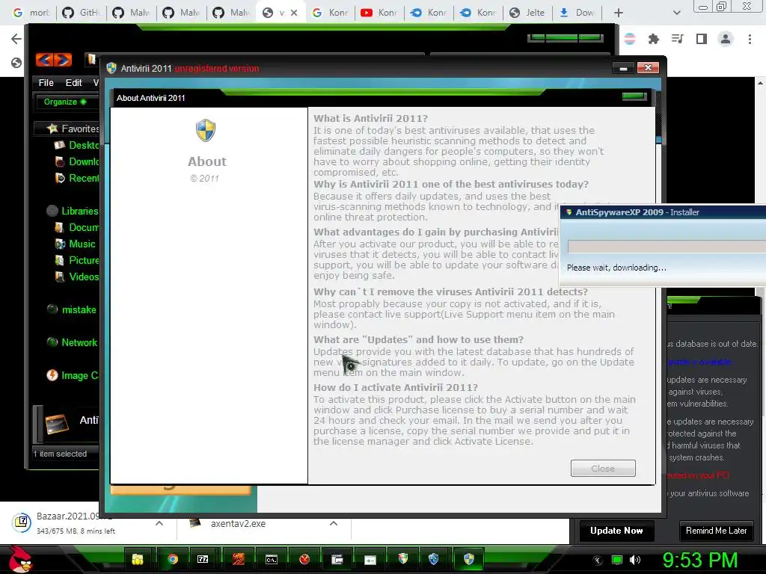Viewport: 766px width, 574px height.
Task: Select Downloads in explorer sidebar
Action: pyautogui.click(x=76, y=161)
